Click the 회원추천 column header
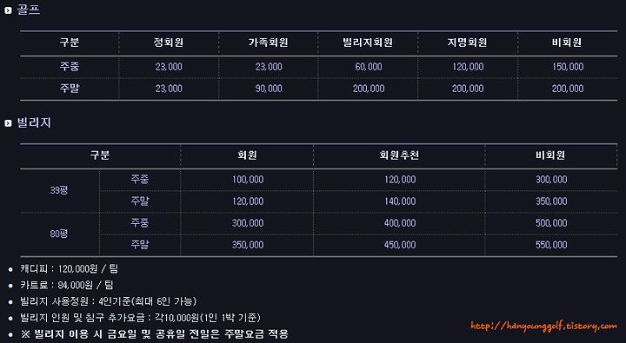The width and height of the screenshot is (626, 343). point(399,155)
